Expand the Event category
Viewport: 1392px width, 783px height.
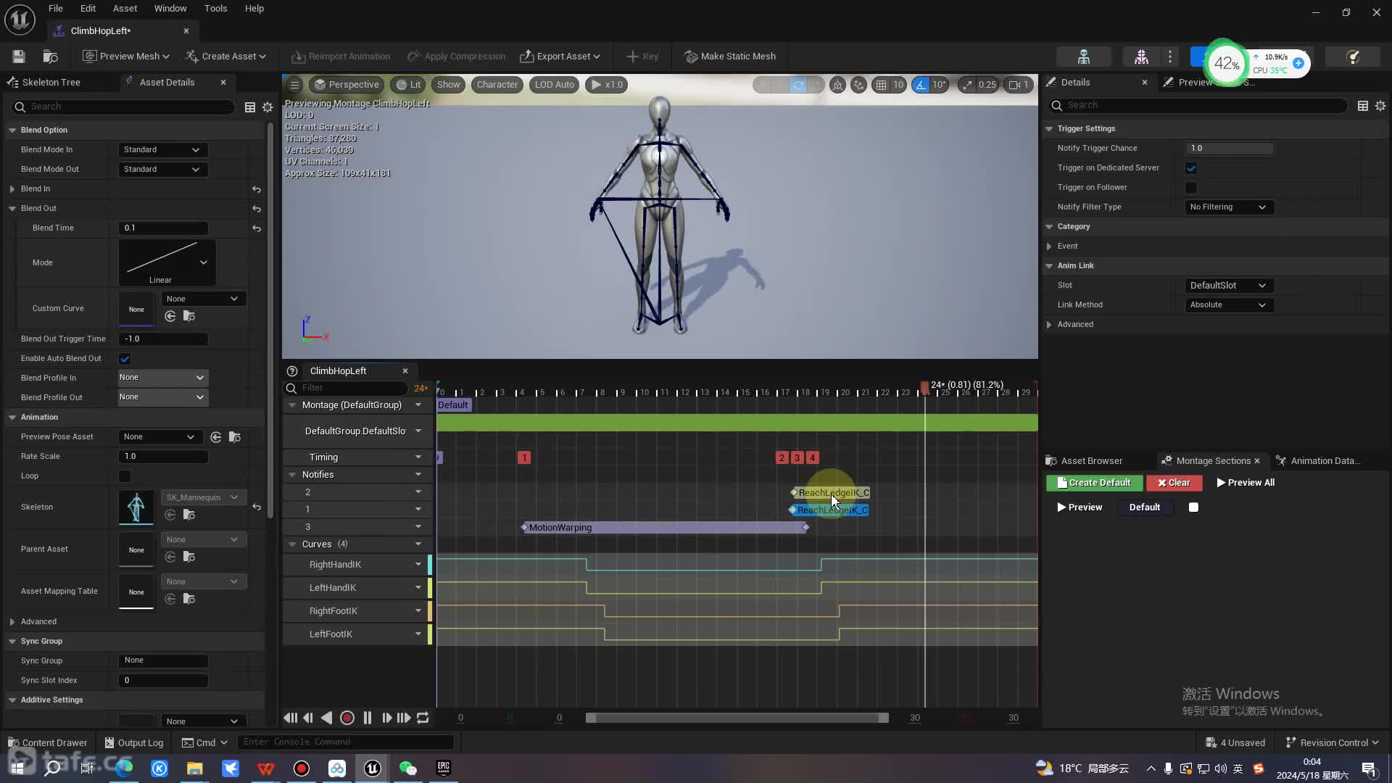(x=1049, y=246)
